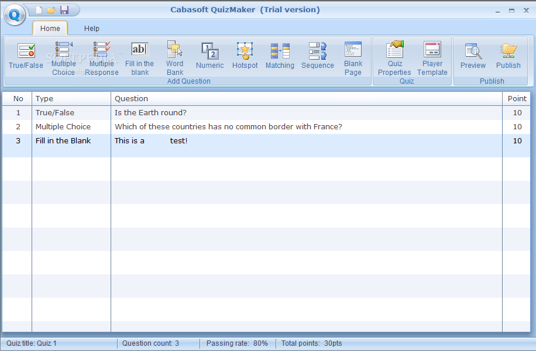Open Quiz Properties

(394, 57)
